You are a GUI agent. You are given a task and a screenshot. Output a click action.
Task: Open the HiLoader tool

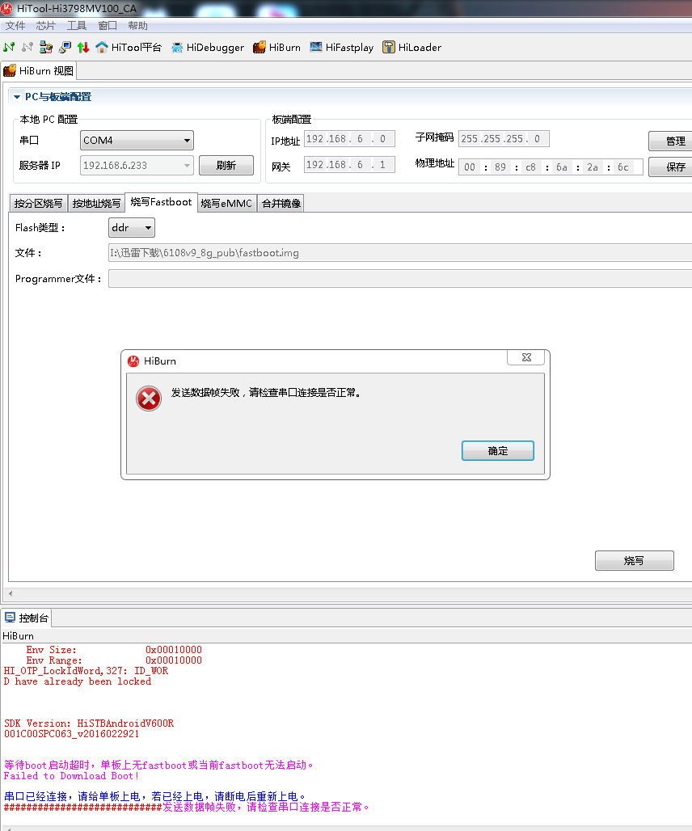[411, 47]
